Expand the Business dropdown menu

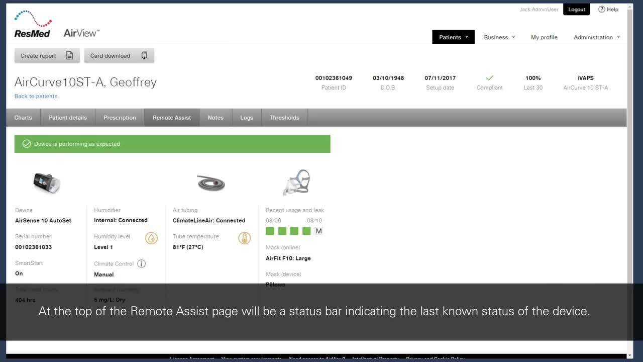(x=499, y=37)
